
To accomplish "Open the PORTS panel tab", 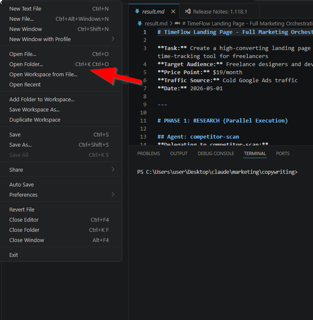I will coord(283,153).
